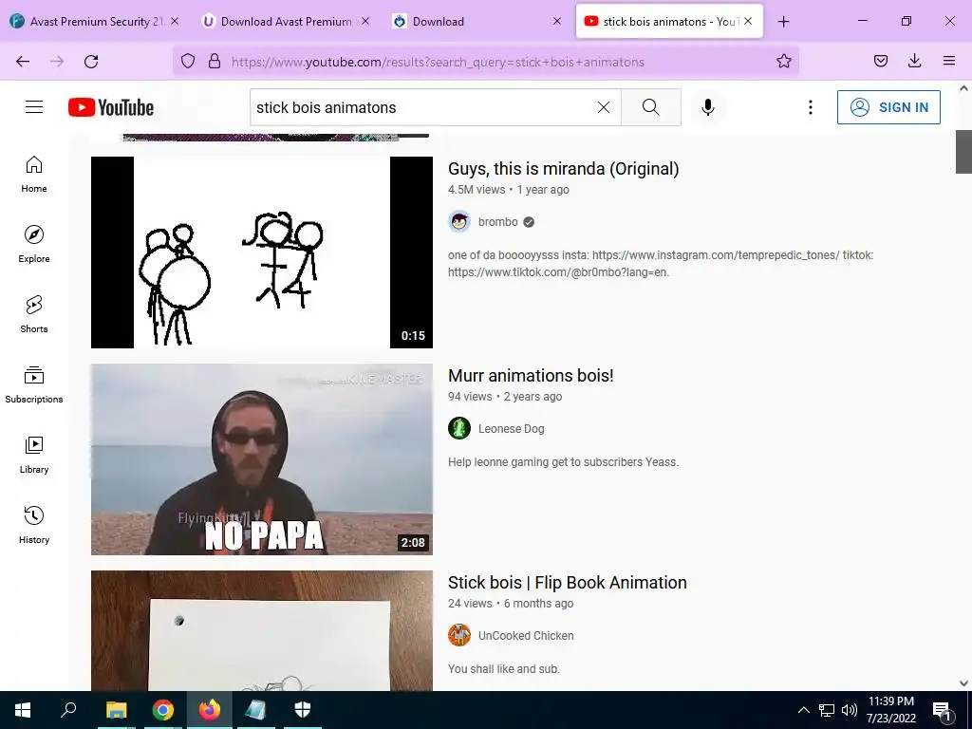972x729 pixels.
Task: Click text 'You shall like and sub.'
Action: tap(504, 669)
